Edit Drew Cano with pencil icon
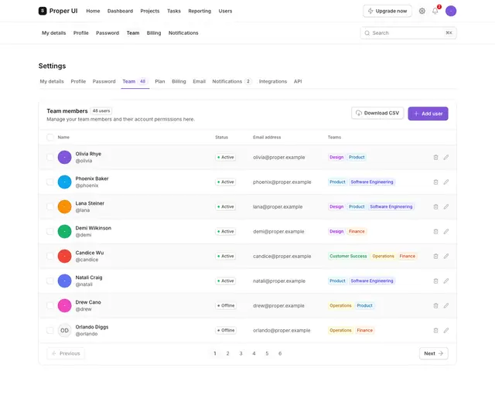 tap(445, 305)
